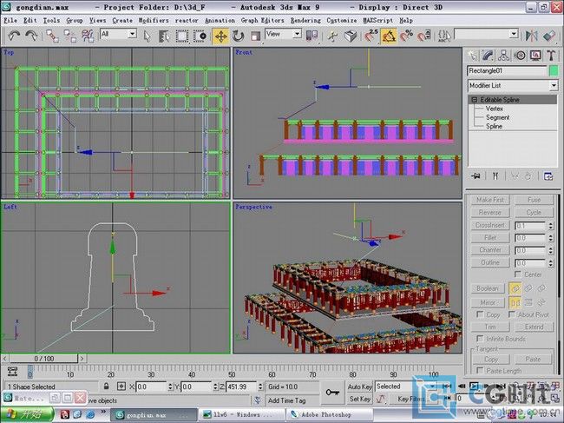This screenshot has height=423, width=564.
Task: Open the Hierarchy command panel tab
Action: coord(503,56)
